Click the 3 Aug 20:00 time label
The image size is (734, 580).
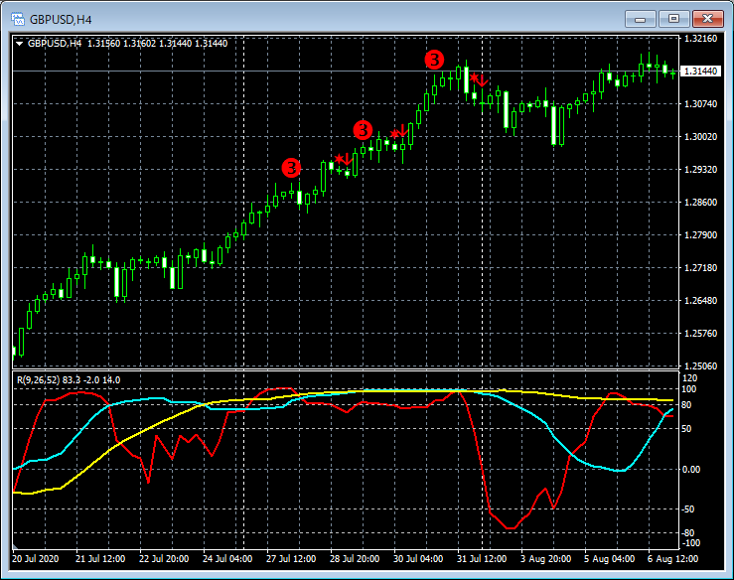[x=546, y=559]
